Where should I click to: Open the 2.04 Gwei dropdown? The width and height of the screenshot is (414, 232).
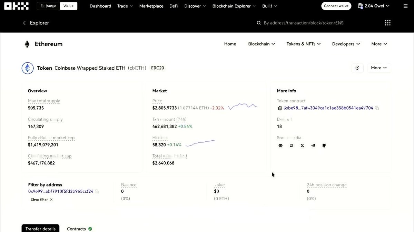point(374,6)
